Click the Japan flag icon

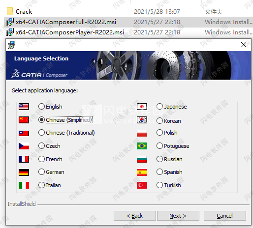coord(142,107)
